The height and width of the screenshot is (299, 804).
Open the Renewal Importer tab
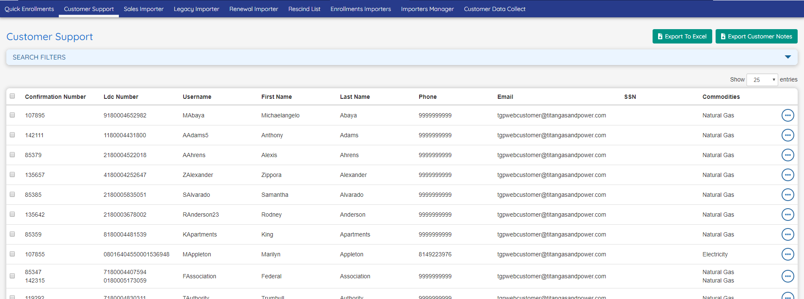(x=254, y=9)
